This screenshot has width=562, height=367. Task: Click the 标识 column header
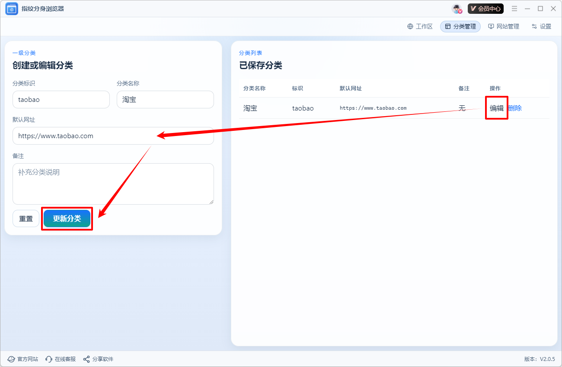297,88
